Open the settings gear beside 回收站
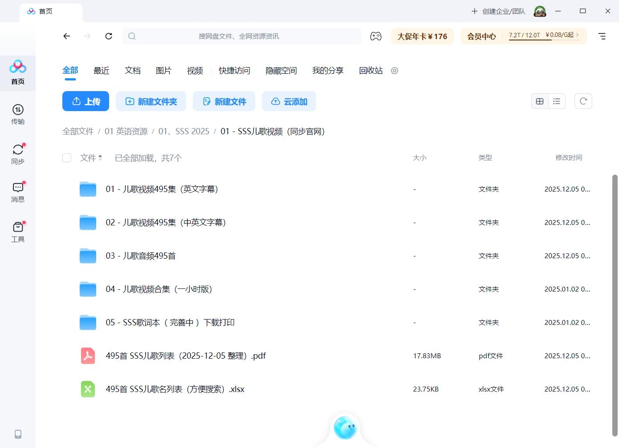 click(394, 70)
